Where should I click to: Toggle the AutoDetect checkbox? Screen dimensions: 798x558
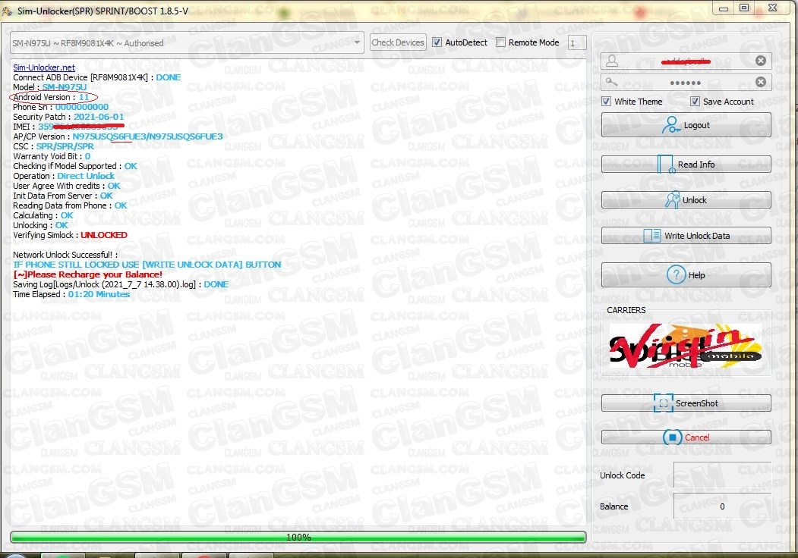(x=437, y=42)
